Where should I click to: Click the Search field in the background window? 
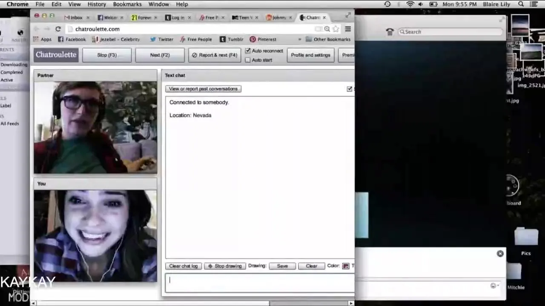tap(450, 32)
